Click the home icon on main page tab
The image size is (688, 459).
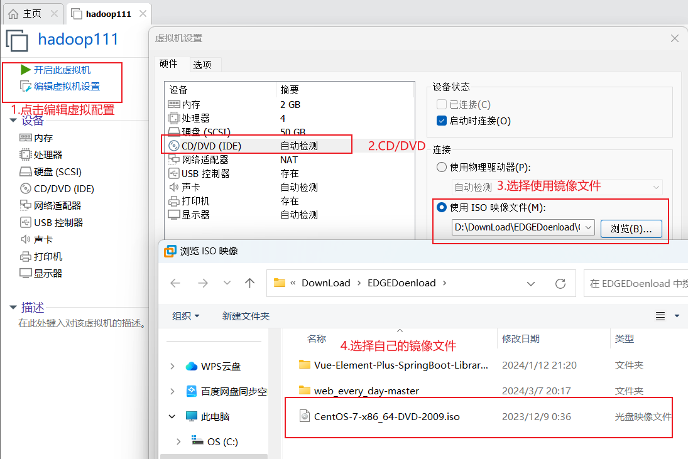pos(13,14)
